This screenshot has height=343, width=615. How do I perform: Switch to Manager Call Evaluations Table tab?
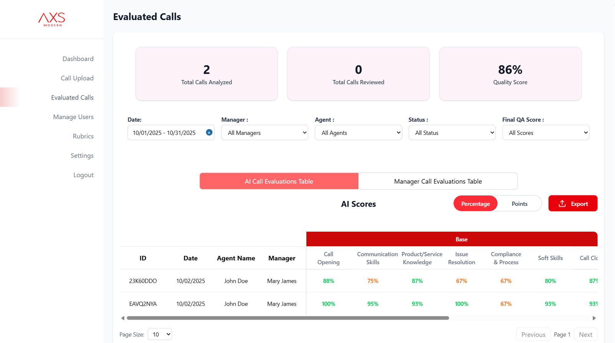[438, 181]
